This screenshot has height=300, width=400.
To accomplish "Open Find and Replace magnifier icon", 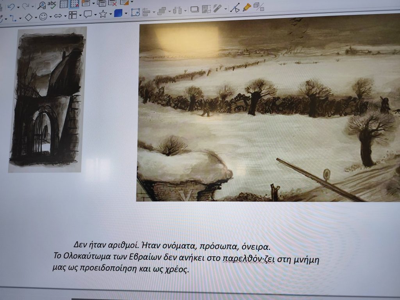I will [42, 5].
